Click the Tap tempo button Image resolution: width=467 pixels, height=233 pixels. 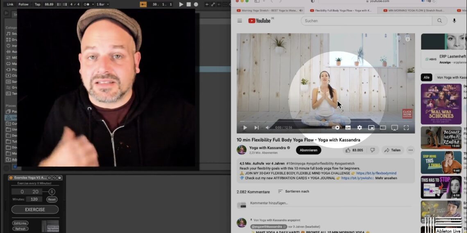[38, 4]
